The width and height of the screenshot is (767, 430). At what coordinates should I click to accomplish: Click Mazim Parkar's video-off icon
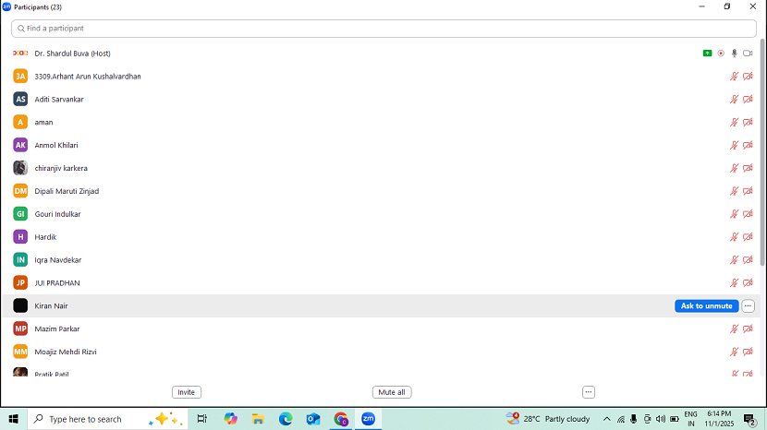[748, 329]
